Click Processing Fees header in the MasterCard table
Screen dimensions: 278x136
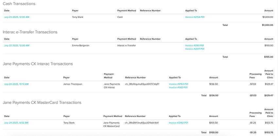point(255,115)
